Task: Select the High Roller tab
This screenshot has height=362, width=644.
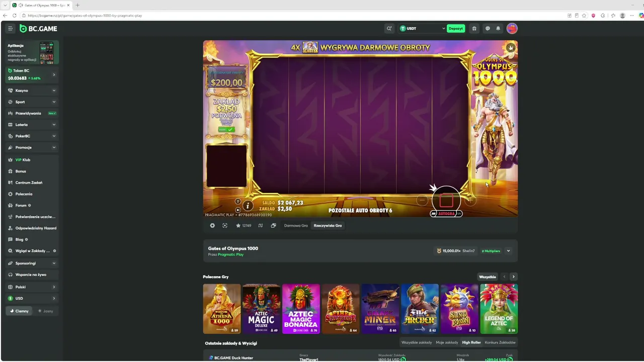Action: (x=471, y=342)
